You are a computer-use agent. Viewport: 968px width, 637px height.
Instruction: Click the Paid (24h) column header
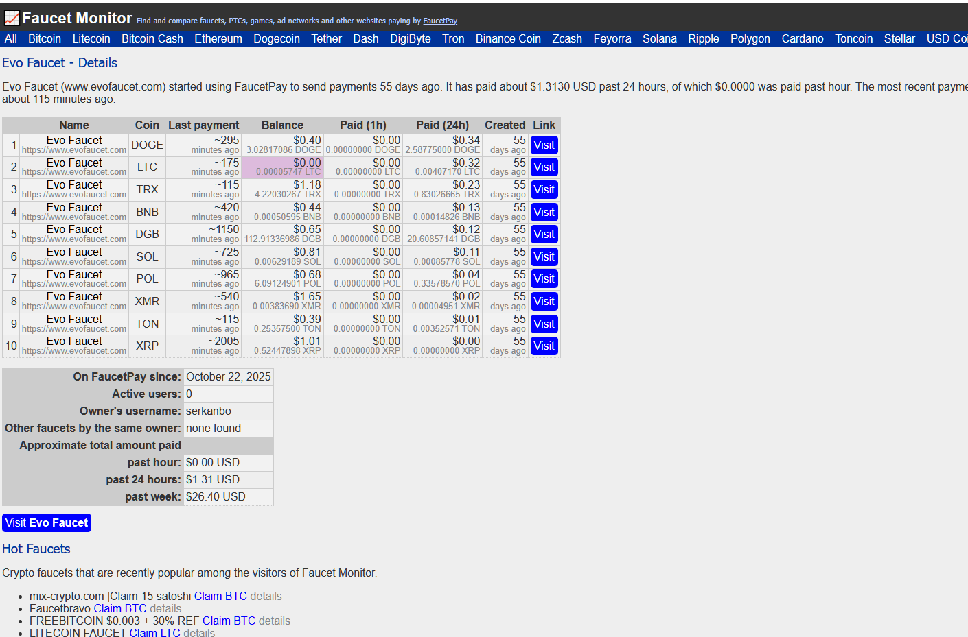[x=442, y=125]
